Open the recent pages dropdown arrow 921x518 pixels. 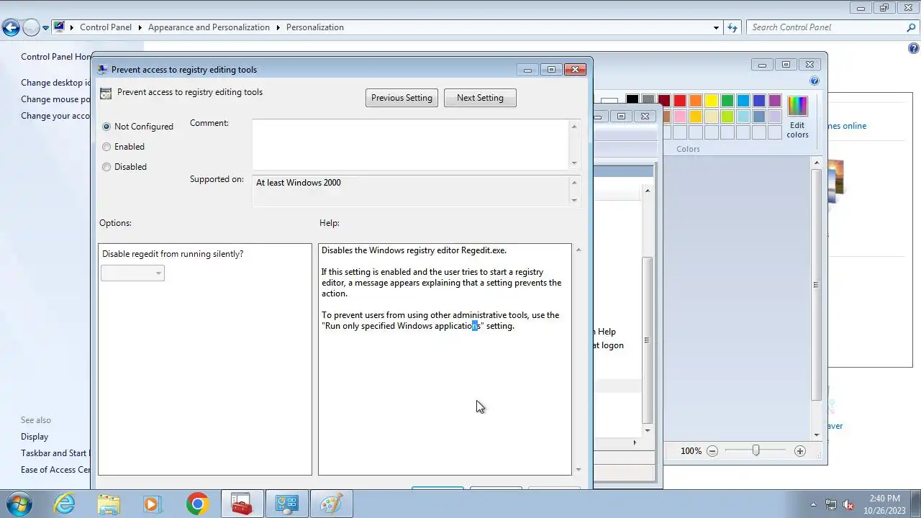[45, 28]
